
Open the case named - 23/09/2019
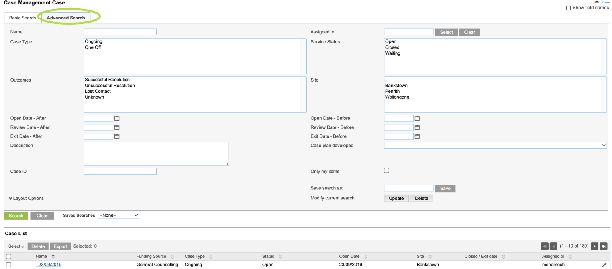point(48,265)
